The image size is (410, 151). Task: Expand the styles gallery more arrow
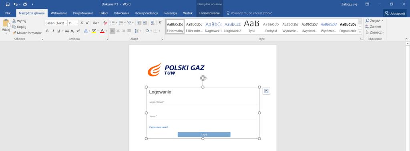(360, 32)
